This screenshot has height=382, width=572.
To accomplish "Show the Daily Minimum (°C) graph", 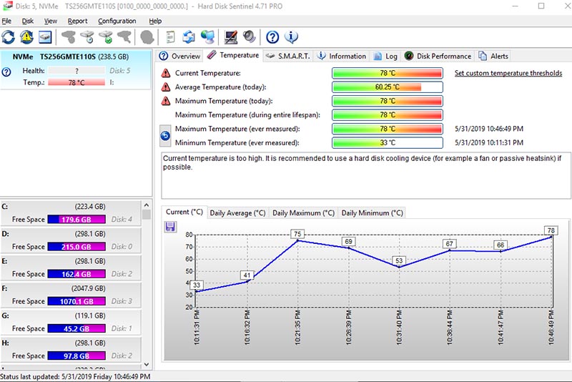I will point(372,213).
